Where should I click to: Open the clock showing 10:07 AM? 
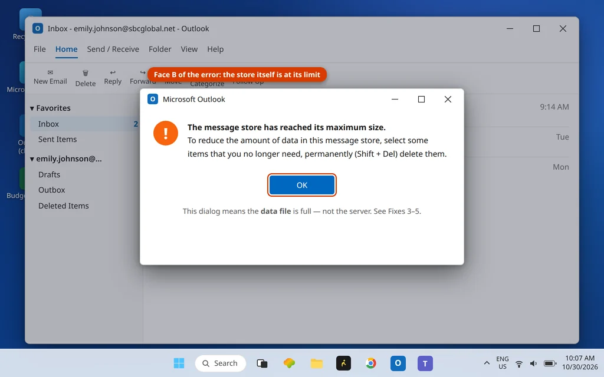pyautogui.click(x=580, y=363)
